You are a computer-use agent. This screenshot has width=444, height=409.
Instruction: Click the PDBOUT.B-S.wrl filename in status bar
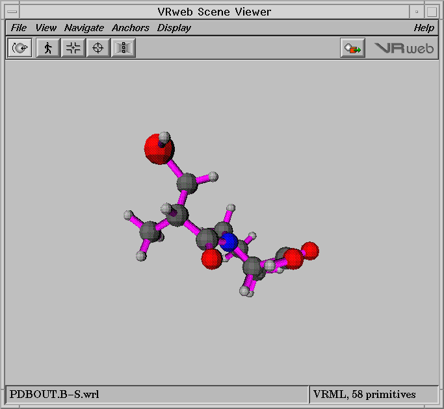pyautogui.click(x=55, y=394)
